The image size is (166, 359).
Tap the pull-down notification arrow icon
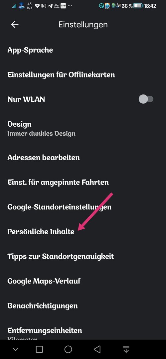[126, 349]
